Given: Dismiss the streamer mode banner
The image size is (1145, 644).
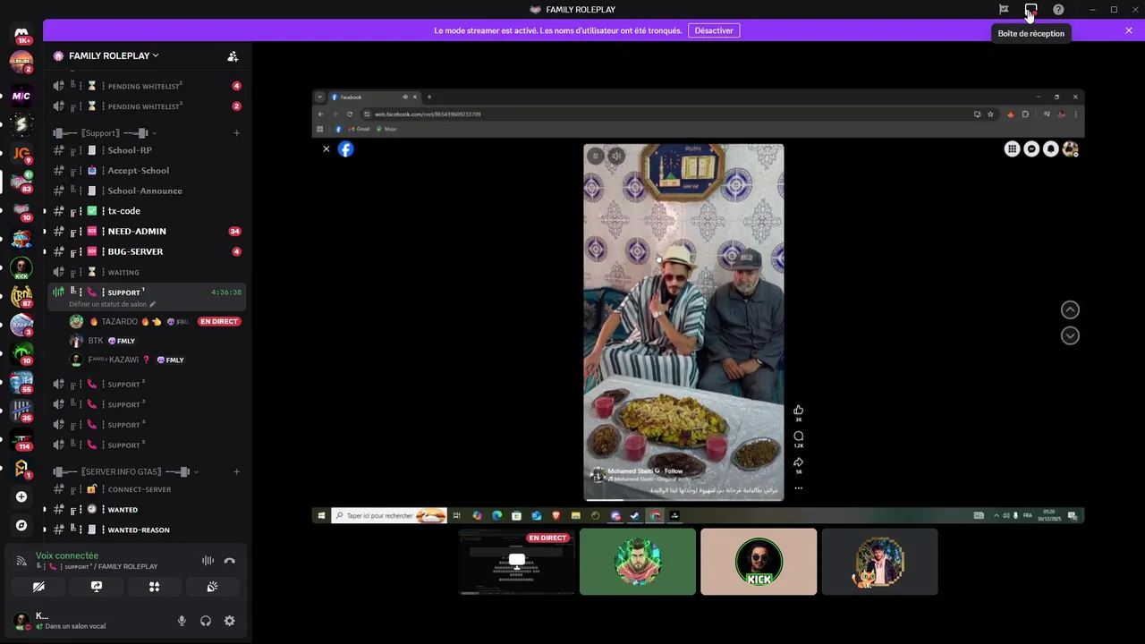Looking at the screenshot, I should tap(1129, 30).
